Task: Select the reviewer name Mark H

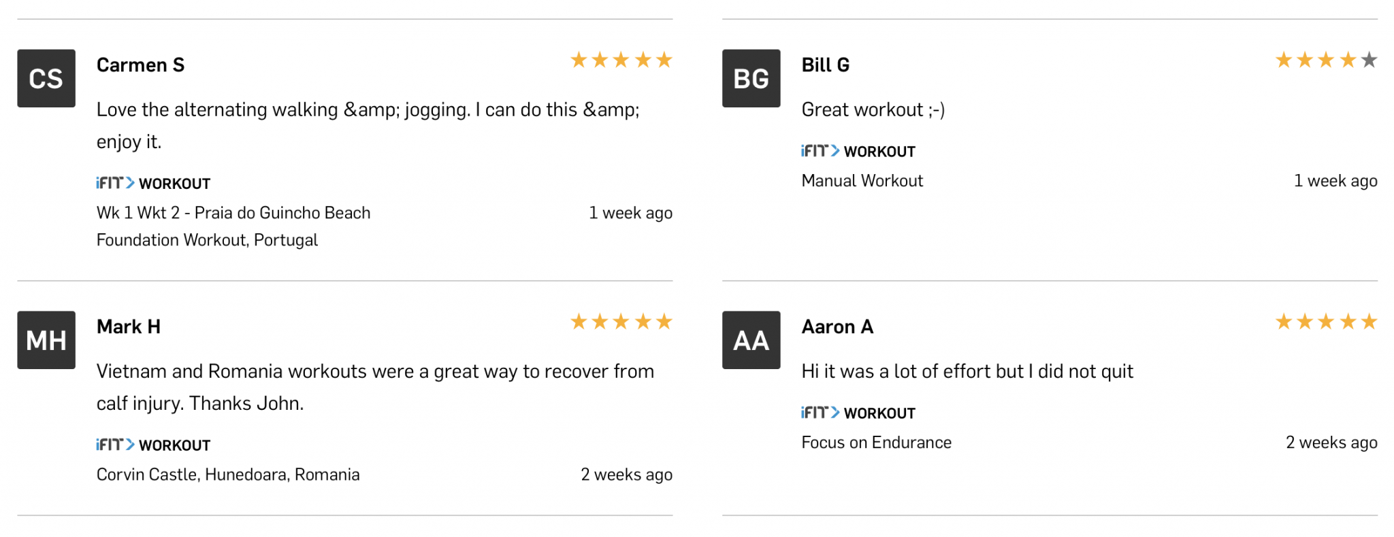Action: click(x=129, y=327)
